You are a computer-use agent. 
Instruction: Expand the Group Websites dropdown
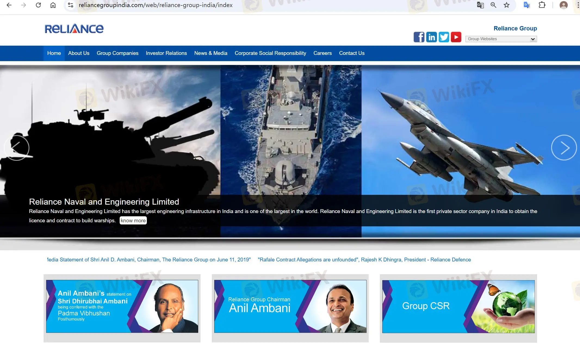(x=501, y=39)
